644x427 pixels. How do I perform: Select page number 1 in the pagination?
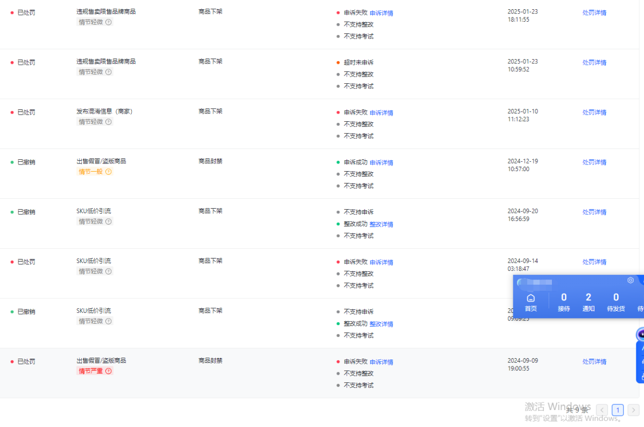click(618, 410)
